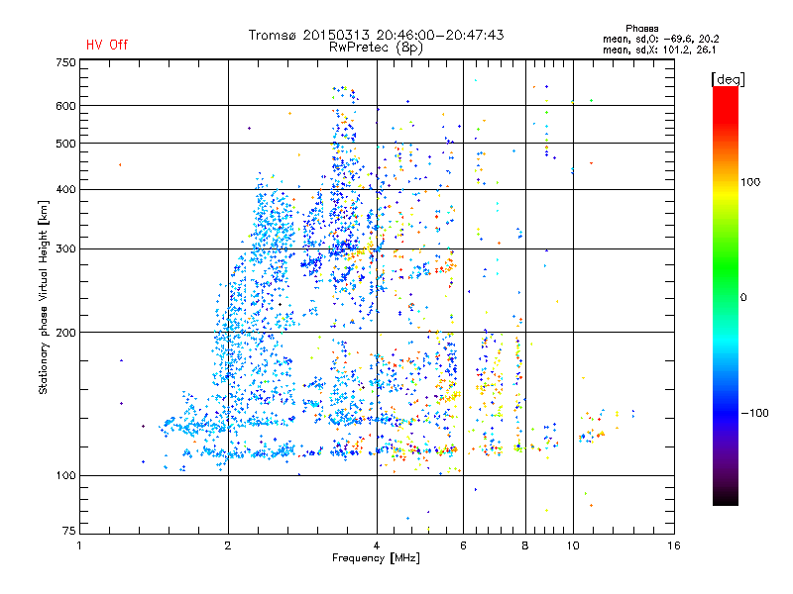
Task: Click the y-axis tick label '200'
Action: [x=65, y=333]
